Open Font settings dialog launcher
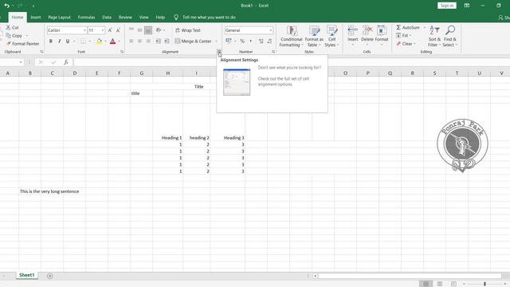 coord(122,52)
